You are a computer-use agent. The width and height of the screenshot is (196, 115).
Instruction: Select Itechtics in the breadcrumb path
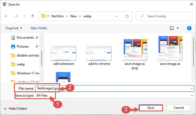coord(58,16)
